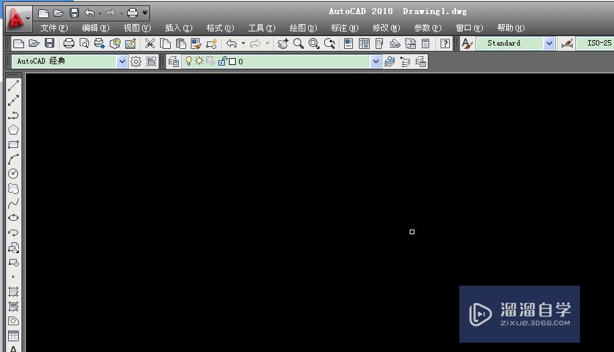This screenshot has width=614, height=352.
Task: Toggle layer 0 on/off lightbulb
Action: point(189,61)
